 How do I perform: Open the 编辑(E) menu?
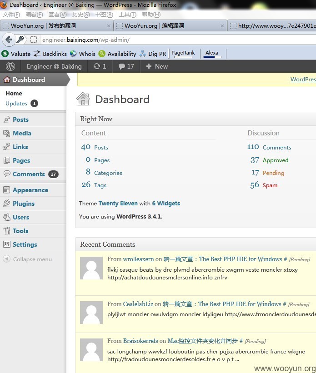click(x=34, y=15)
